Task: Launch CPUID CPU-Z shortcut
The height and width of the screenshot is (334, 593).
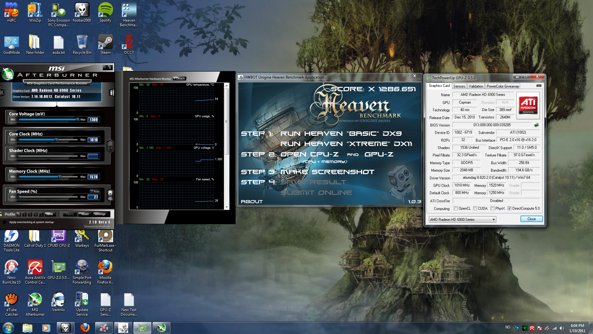Action: tap(58, 239)
